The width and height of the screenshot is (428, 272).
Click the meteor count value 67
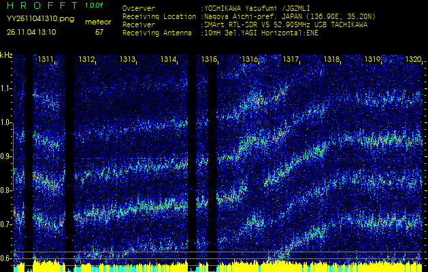pyautogui.click(x=99, y=32)
